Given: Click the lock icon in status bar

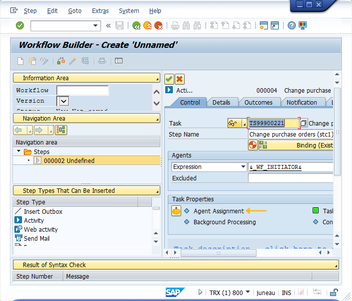Looking at the screenshot, I should (334, 292).
